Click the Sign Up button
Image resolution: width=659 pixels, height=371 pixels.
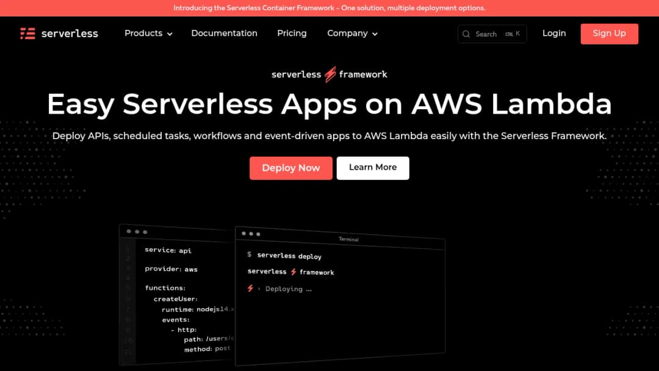click(610, 34)
